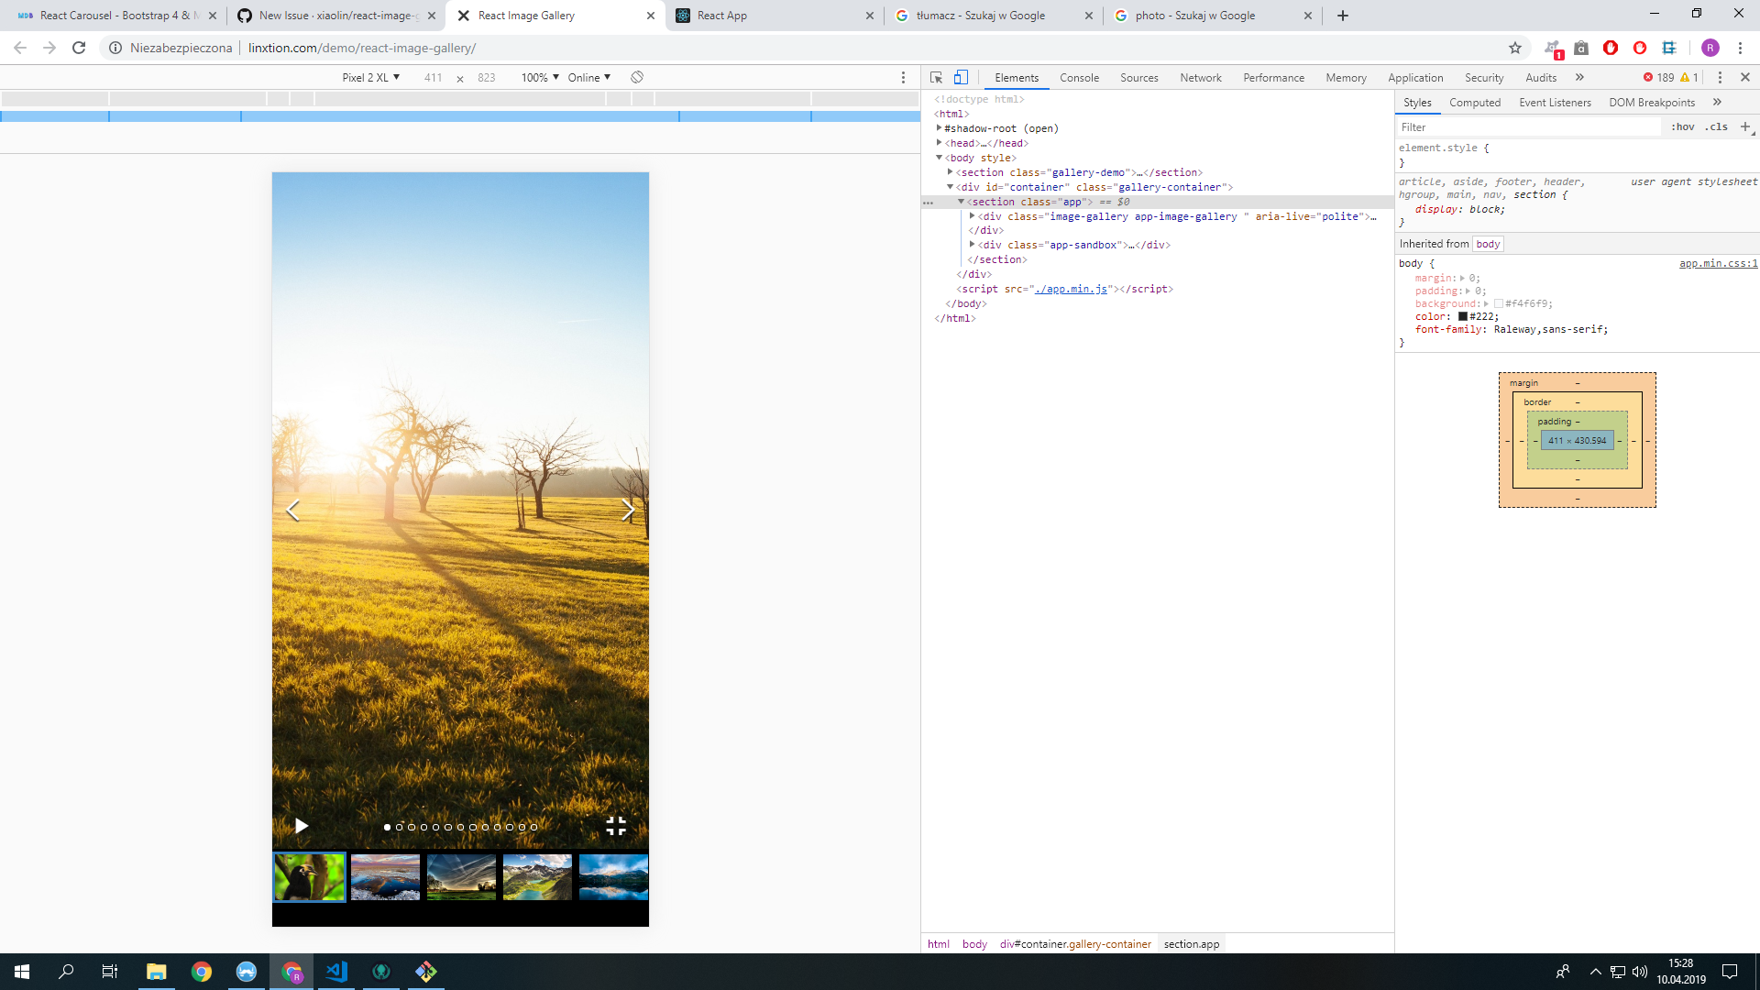Viewport: 1760px width, 990px height.
Task: Select the mountain lake thumbnail in the gallery
Action: [x=537, y=877]
